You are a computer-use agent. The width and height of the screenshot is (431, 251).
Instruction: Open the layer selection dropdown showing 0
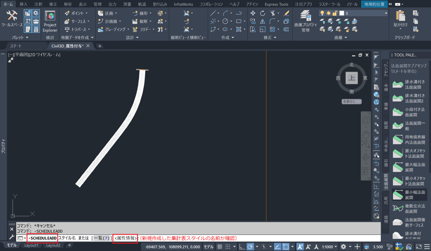[386, 13]
